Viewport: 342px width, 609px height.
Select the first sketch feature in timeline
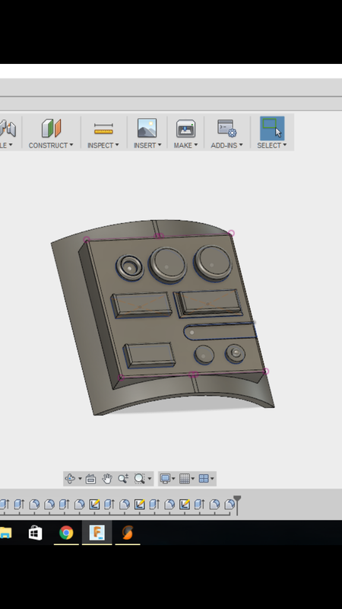coord(94,504)
